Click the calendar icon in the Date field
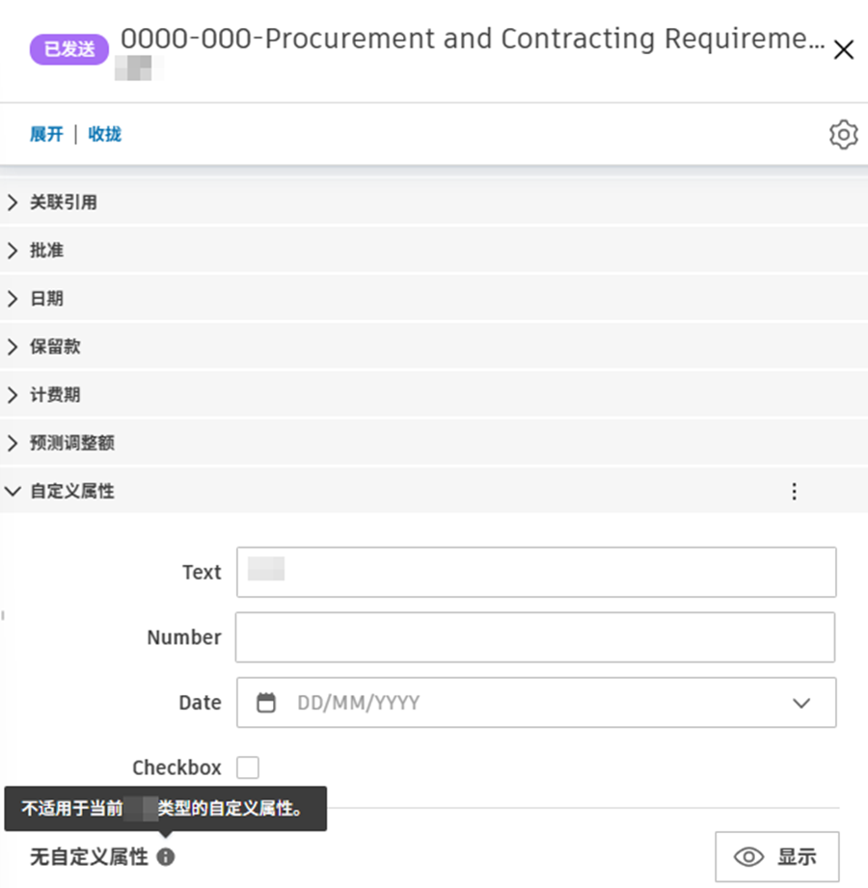The image size is (868, 888). (267, 703)
